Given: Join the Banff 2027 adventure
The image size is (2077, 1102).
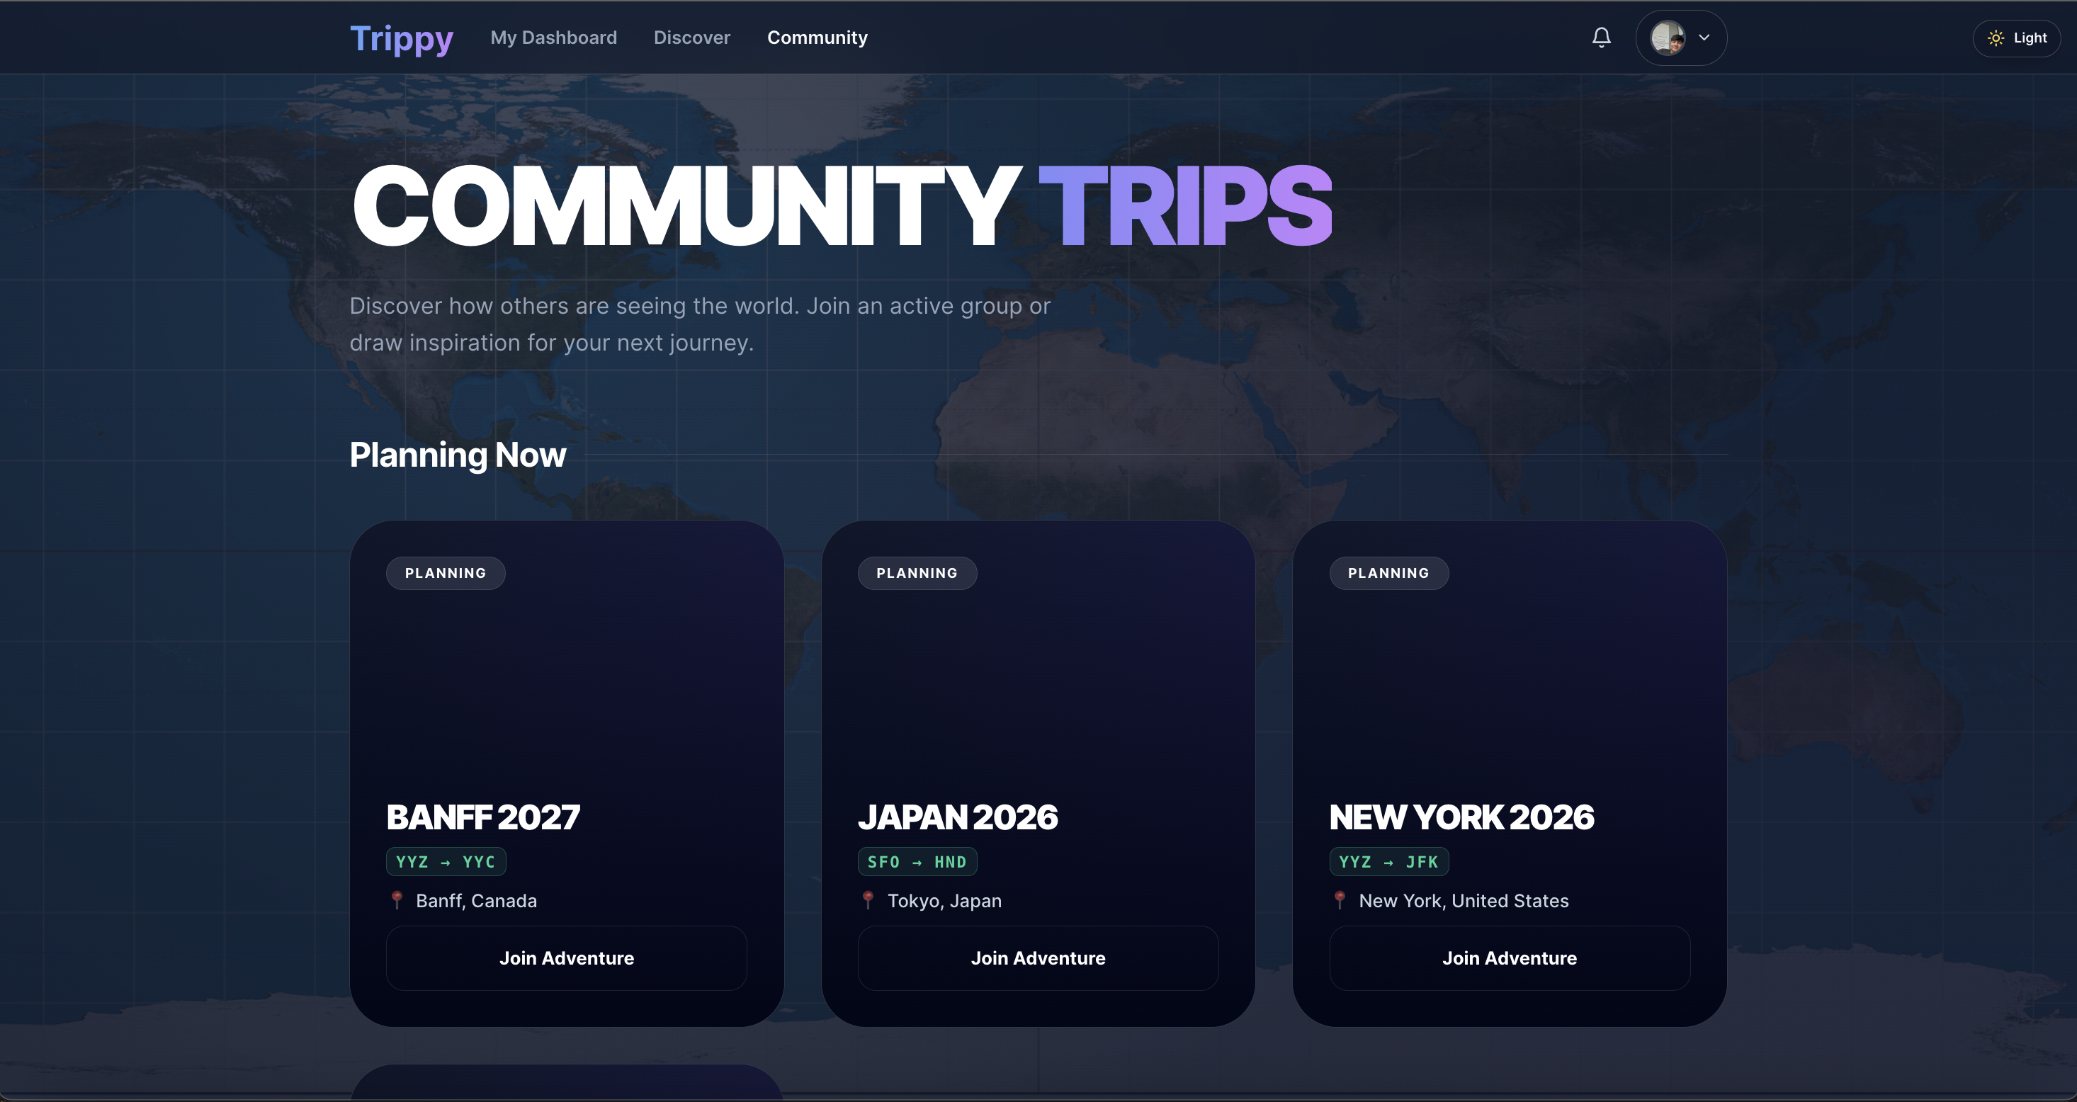Looking at the screenshot, I should 566,958.
